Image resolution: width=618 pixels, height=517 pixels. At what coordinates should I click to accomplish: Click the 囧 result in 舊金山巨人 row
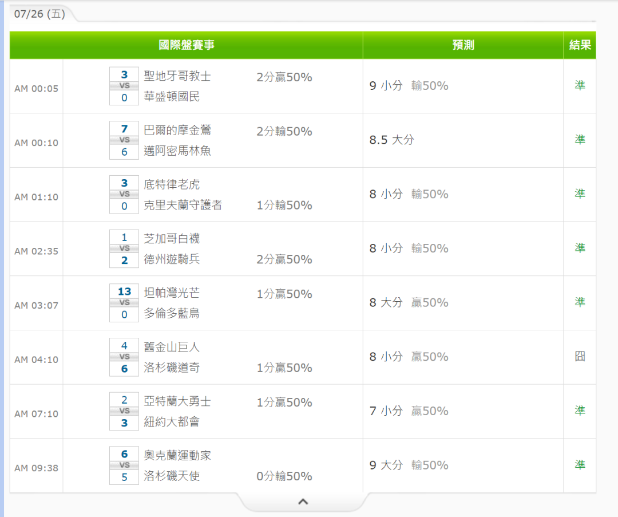click(580, 357)
